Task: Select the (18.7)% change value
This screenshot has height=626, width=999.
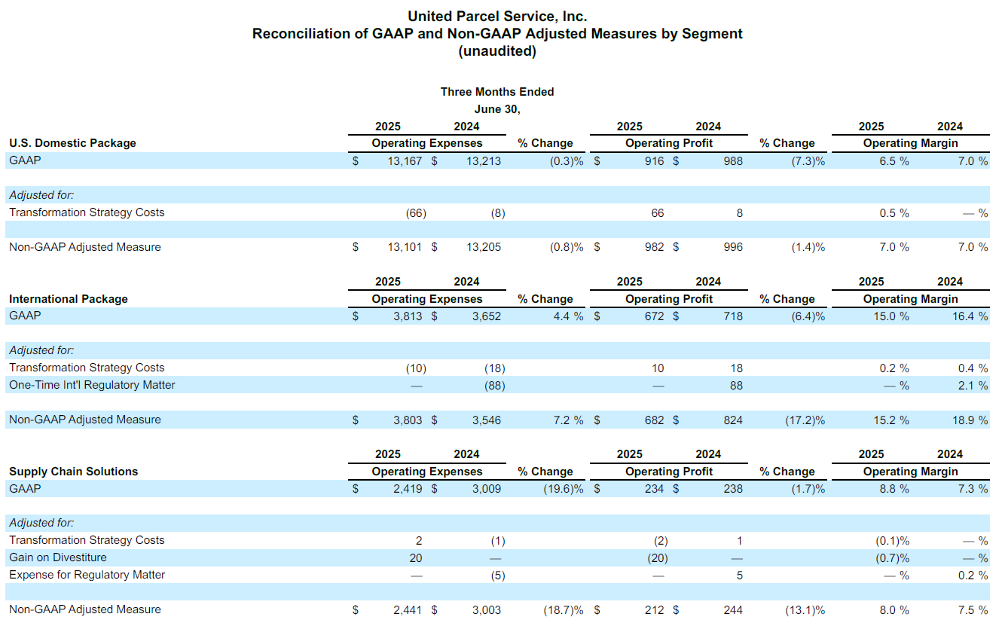Action: coord(564,609)
